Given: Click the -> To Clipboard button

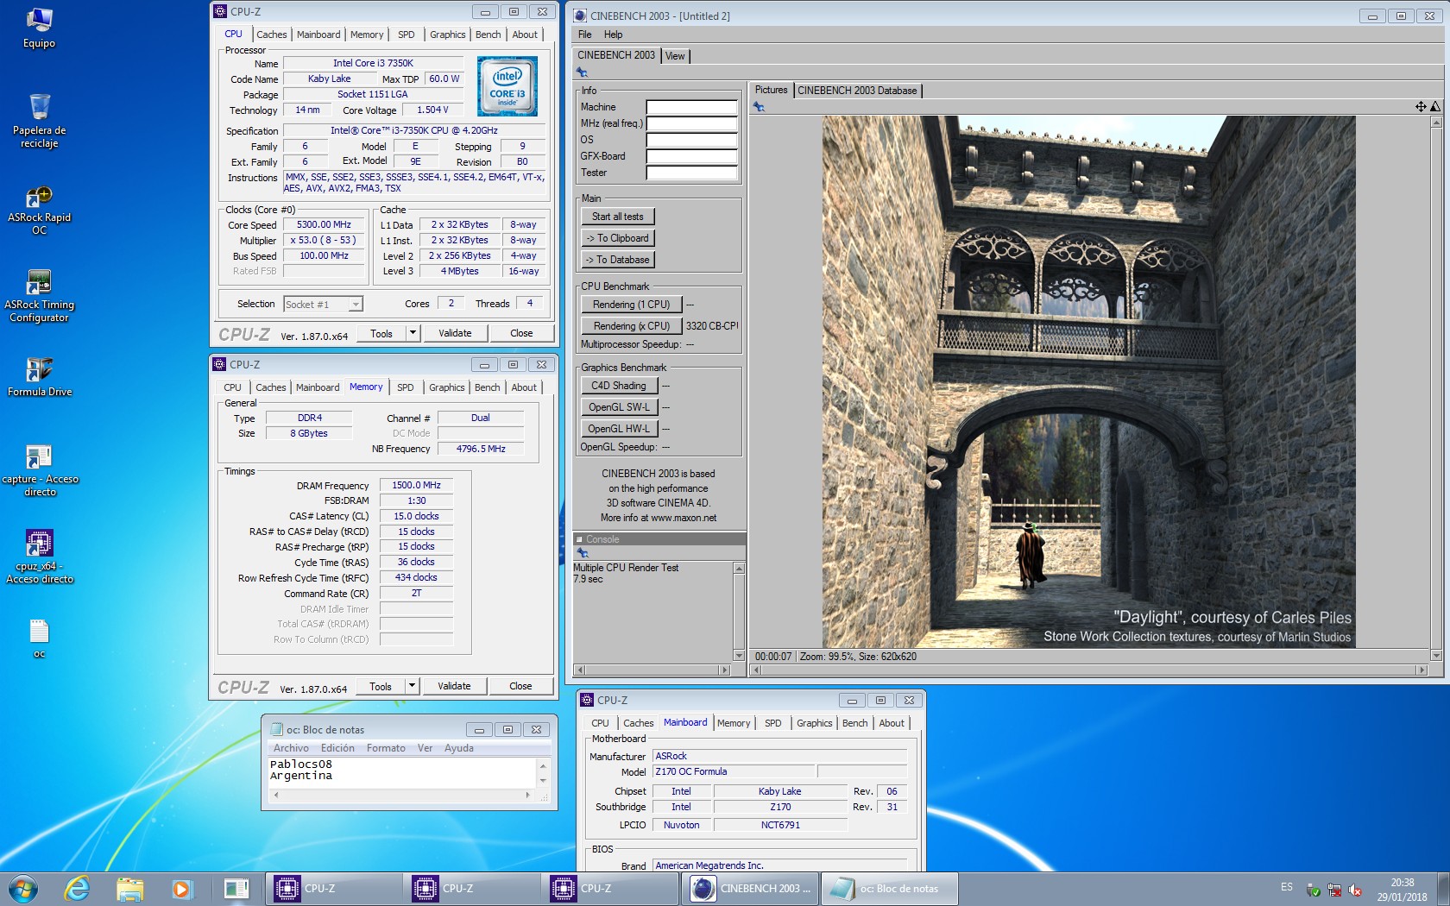Looking at the screenshot, I should tap(617, 238).
